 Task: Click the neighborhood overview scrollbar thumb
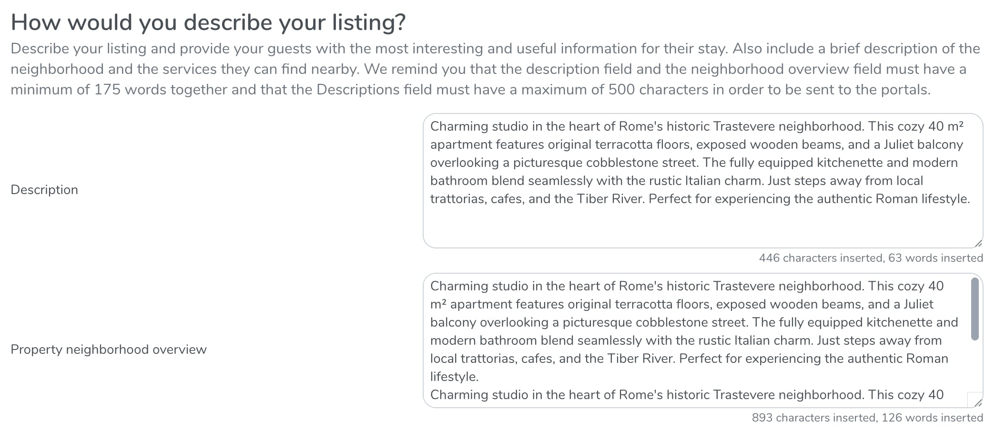tap(975, 309)
